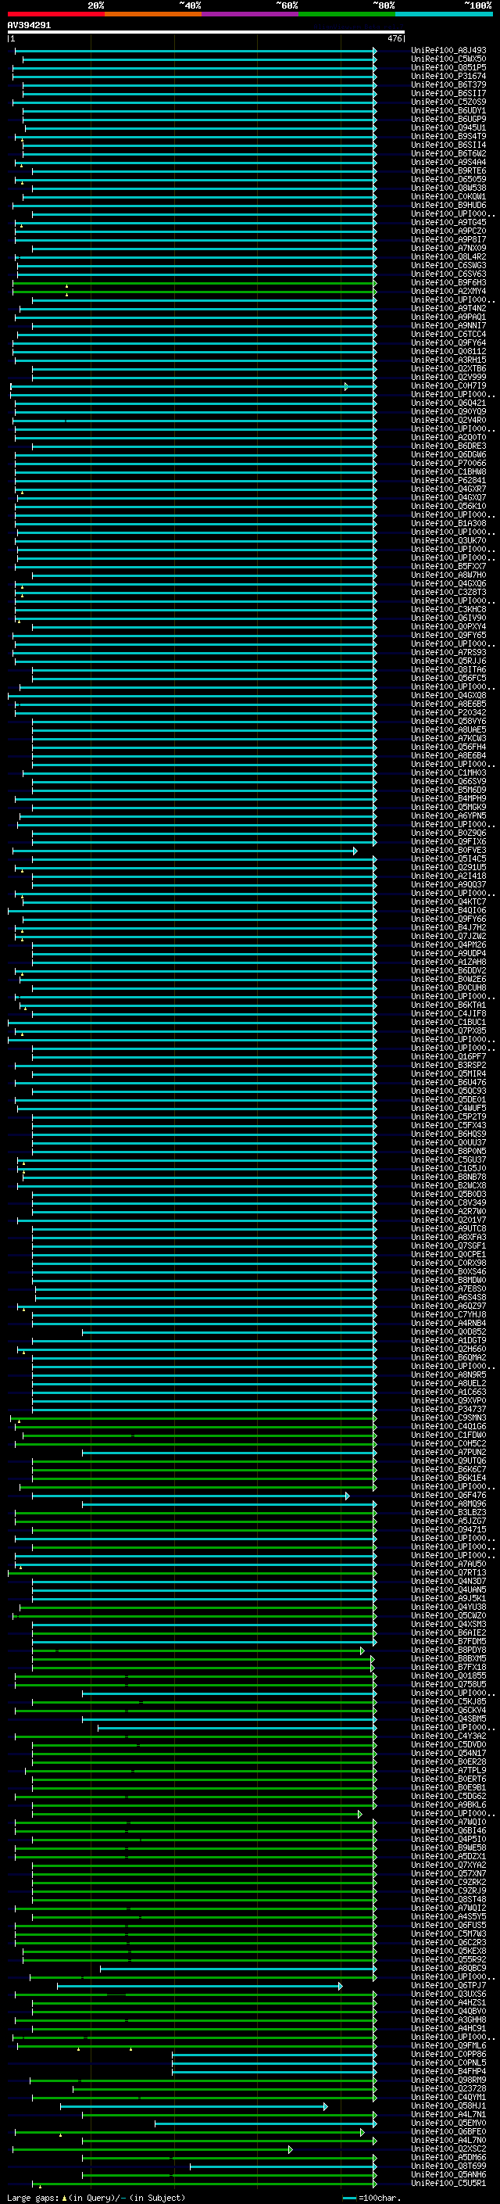Open hit UniRef100_A8J493
This screenshot has height=2204, width=500.
coord(448,51)
